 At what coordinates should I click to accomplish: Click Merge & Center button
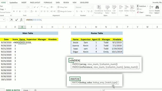point(65,11)
